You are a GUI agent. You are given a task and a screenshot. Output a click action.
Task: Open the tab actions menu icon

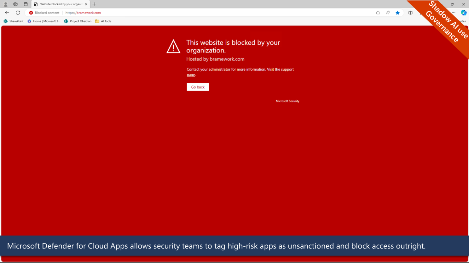[x=26, y=4]
